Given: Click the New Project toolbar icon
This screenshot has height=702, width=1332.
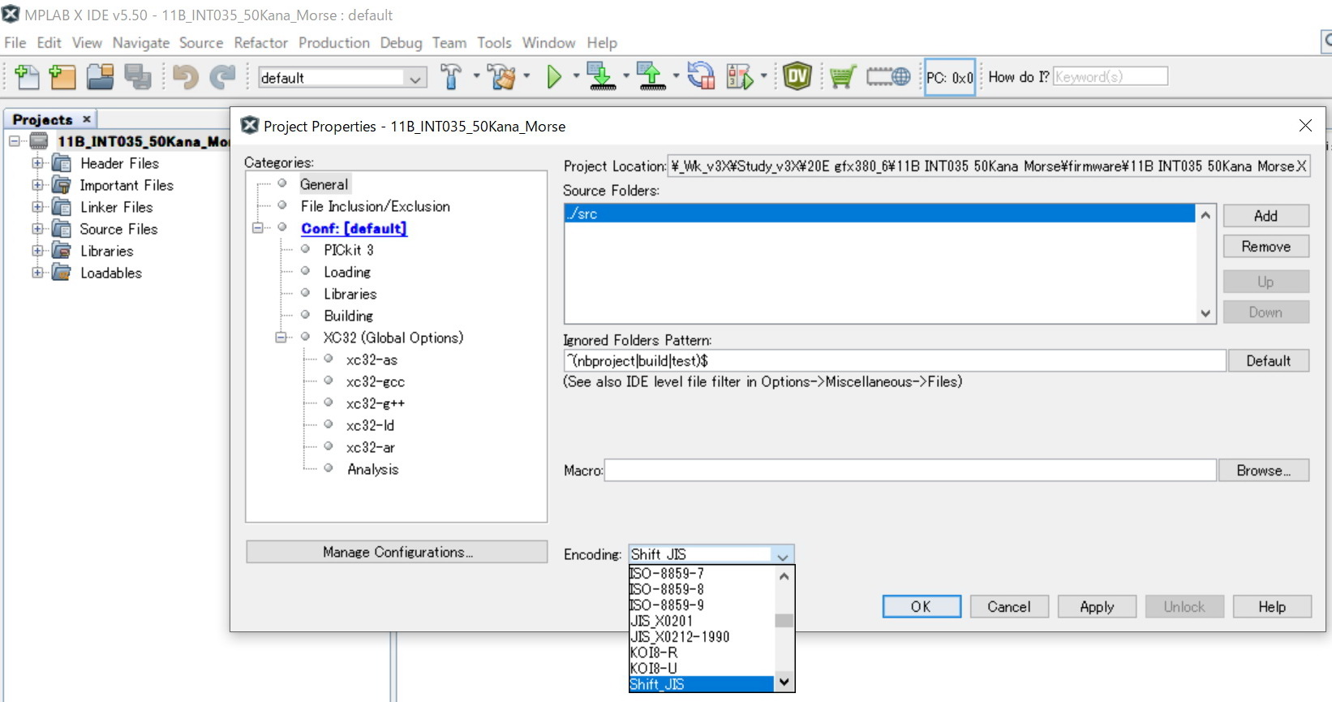Looking at the screenshot, I should click(x=62, y=77).
